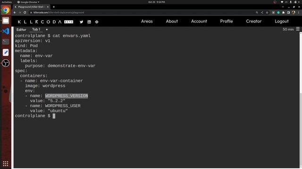
Task: Click the Killercoda Slack icon
Action: 97,22
